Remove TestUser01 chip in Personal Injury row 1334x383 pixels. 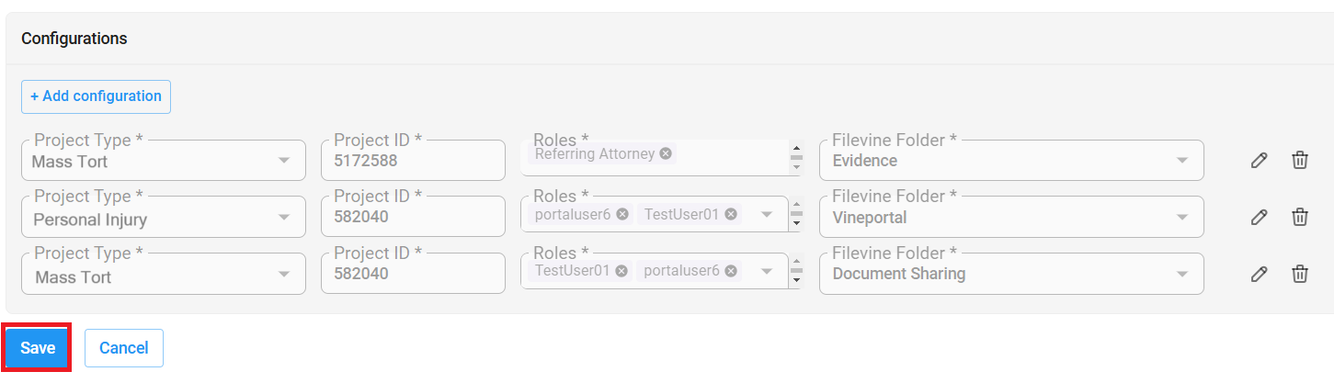point(731,214)
